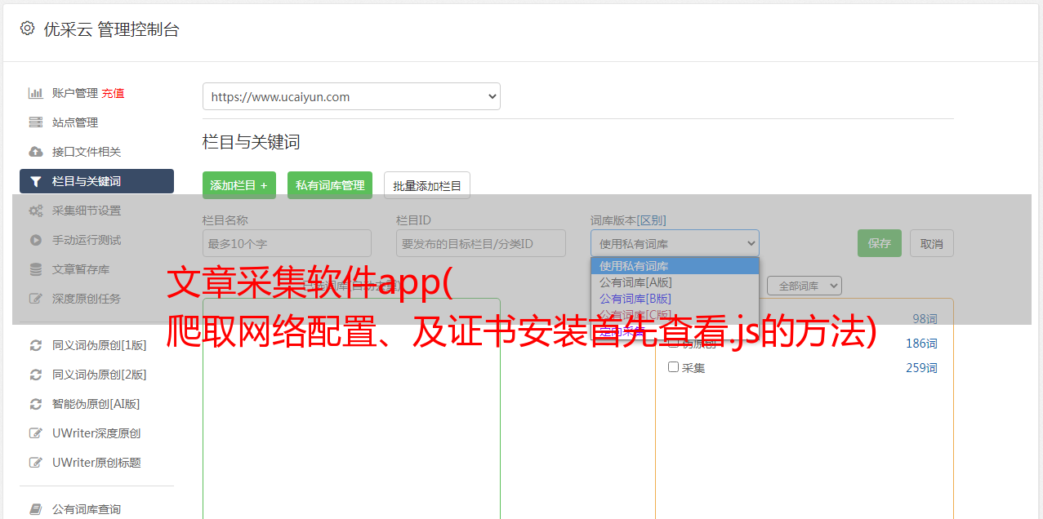Tick the 采集 checkbox

pos(673,367)
